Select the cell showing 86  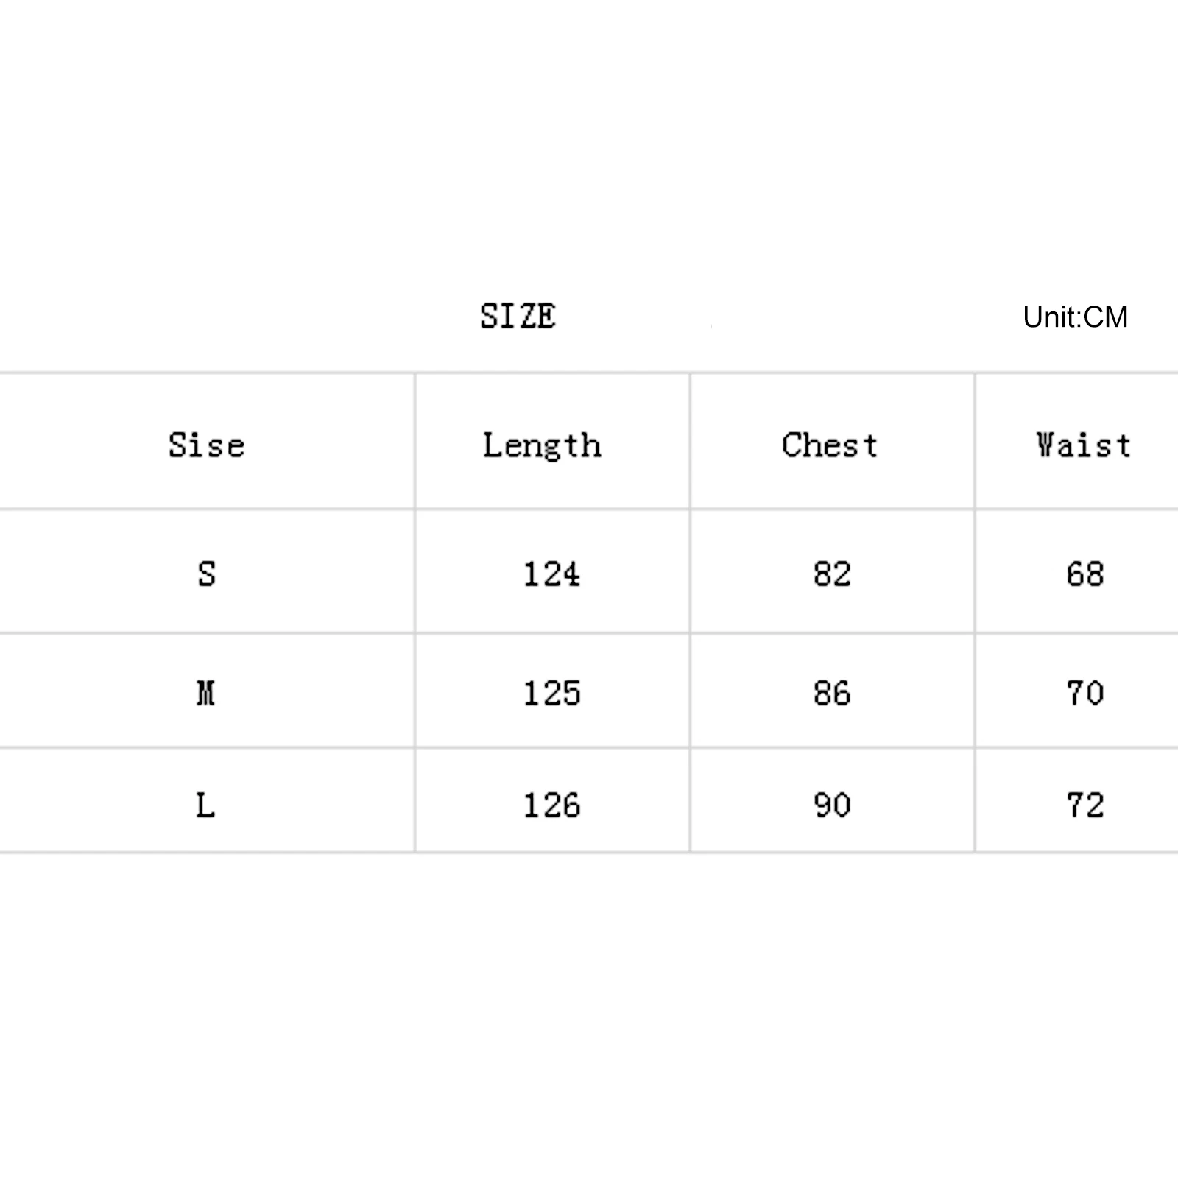832,693
